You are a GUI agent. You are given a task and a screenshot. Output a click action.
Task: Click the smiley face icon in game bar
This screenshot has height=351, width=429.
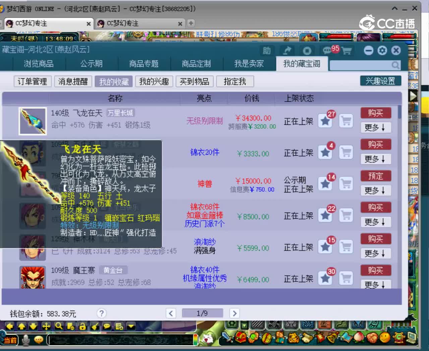click(385, 337)
